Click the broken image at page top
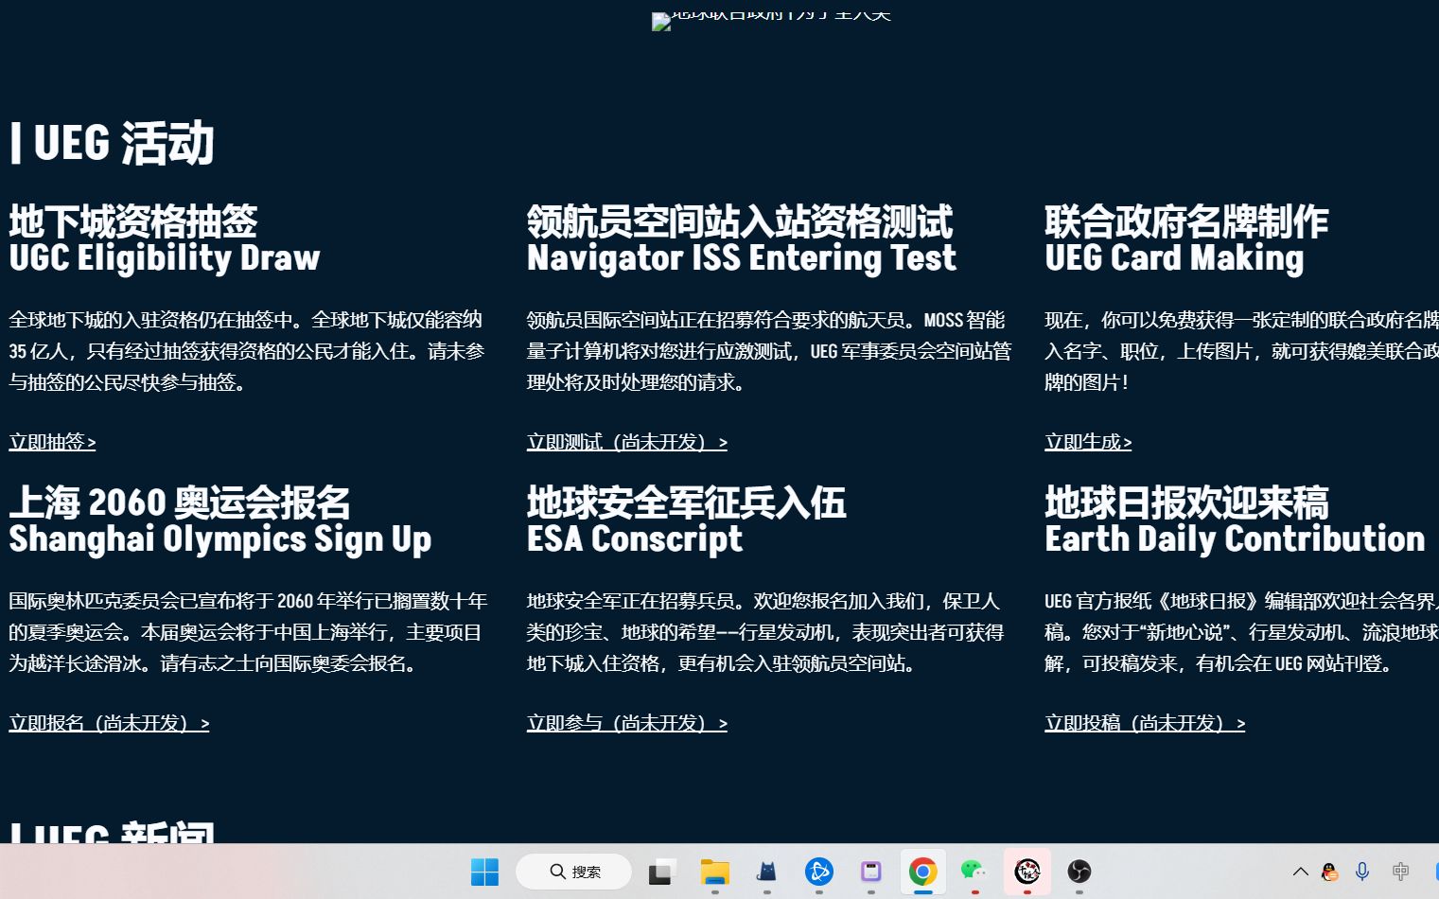 coord(772,21)
